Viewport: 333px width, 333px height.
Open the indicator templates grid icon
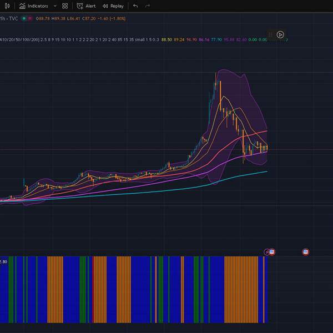point(65,6)
